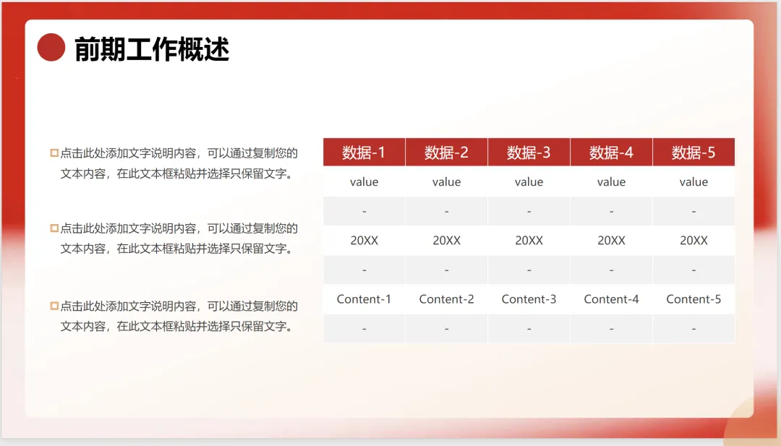Click the 20XX cell in the 数据-5 column
This screenshot has height=446, width=781.
[x=693, y=241]
